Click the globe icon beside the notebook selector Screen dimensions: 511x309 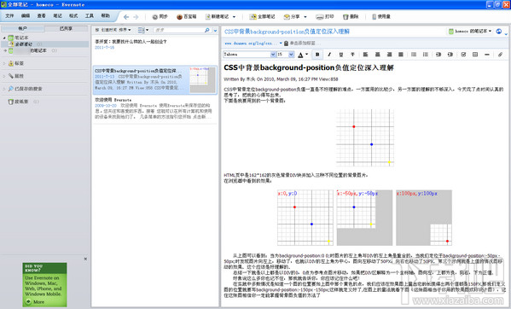pyautogui.click(x=498, y=32)
